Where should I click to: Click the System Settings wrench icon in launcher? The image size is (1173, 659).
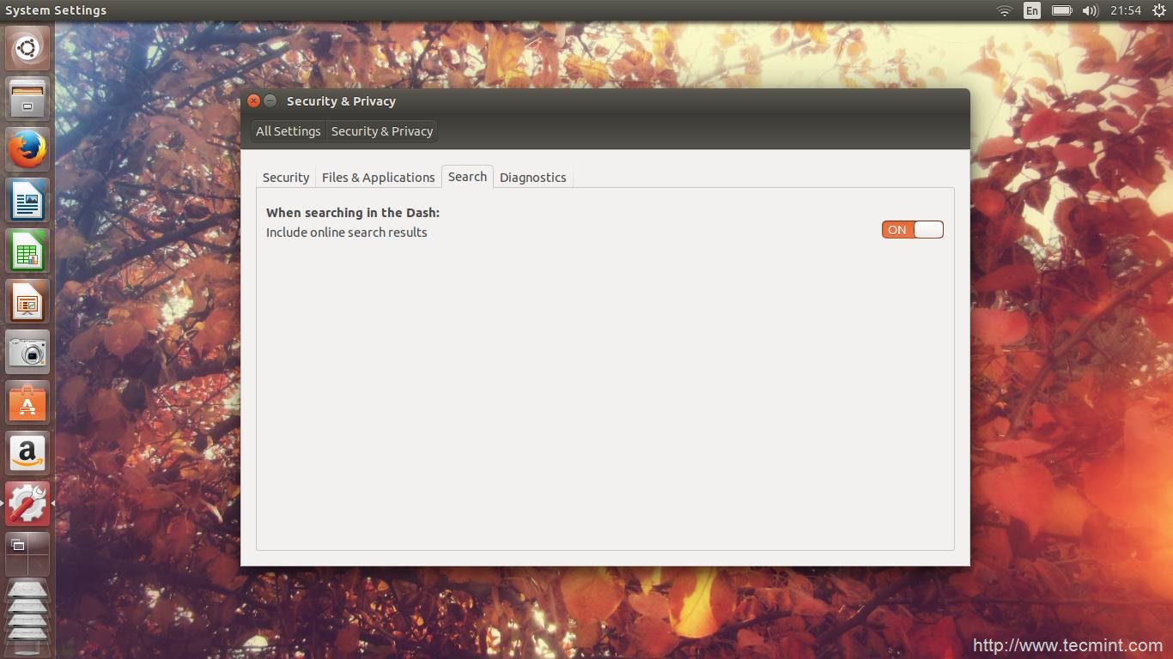click(27, 504)
